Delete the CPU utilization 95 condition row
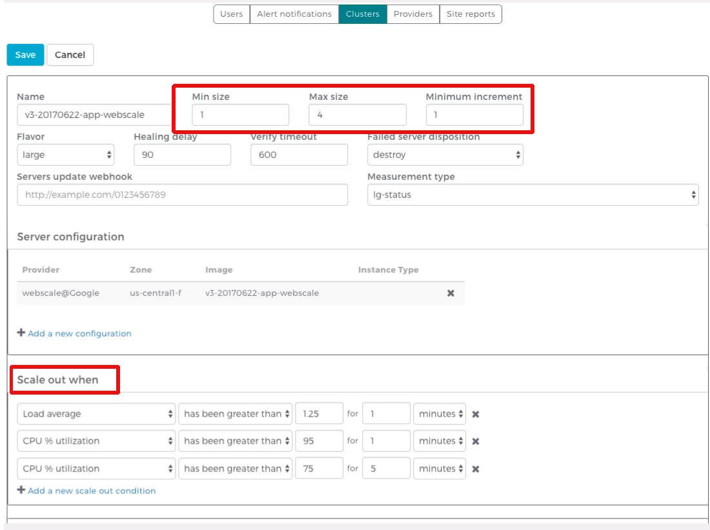The image size is (710, 530). (x=476, y=442)
